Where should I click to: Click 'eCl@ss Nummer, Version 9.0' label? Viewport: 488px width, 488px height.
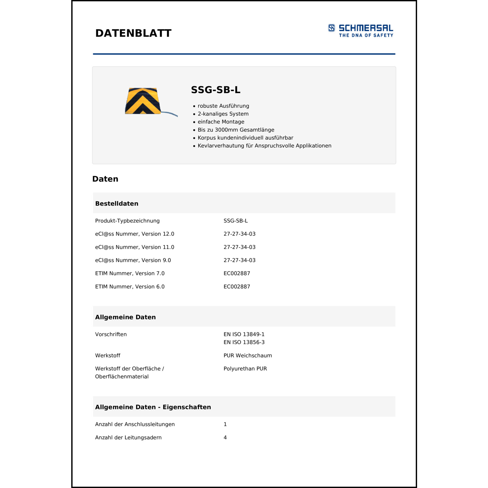[133, 260]
